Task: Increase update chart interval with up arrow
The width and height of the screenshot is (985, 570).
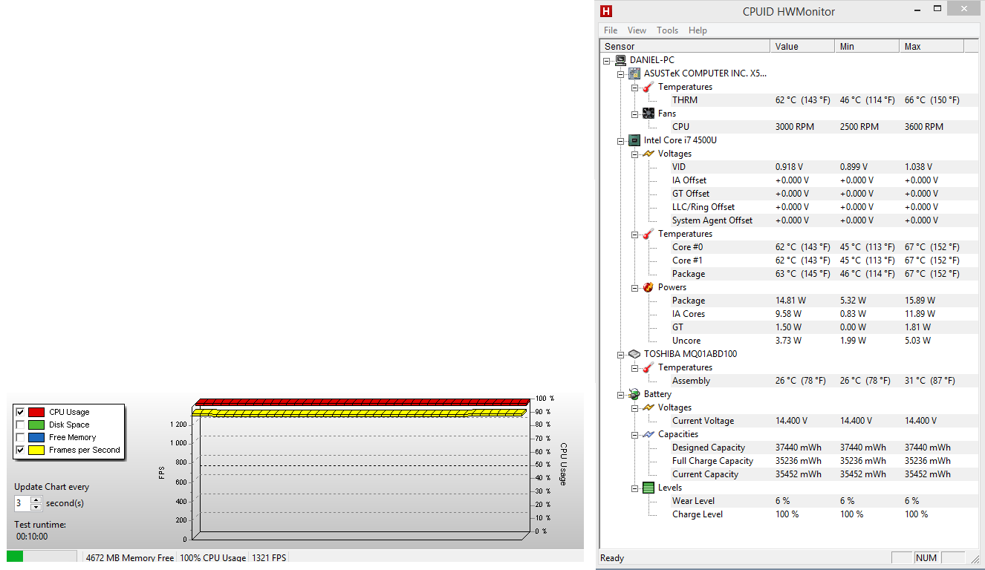Action: [x=36, y=499]
